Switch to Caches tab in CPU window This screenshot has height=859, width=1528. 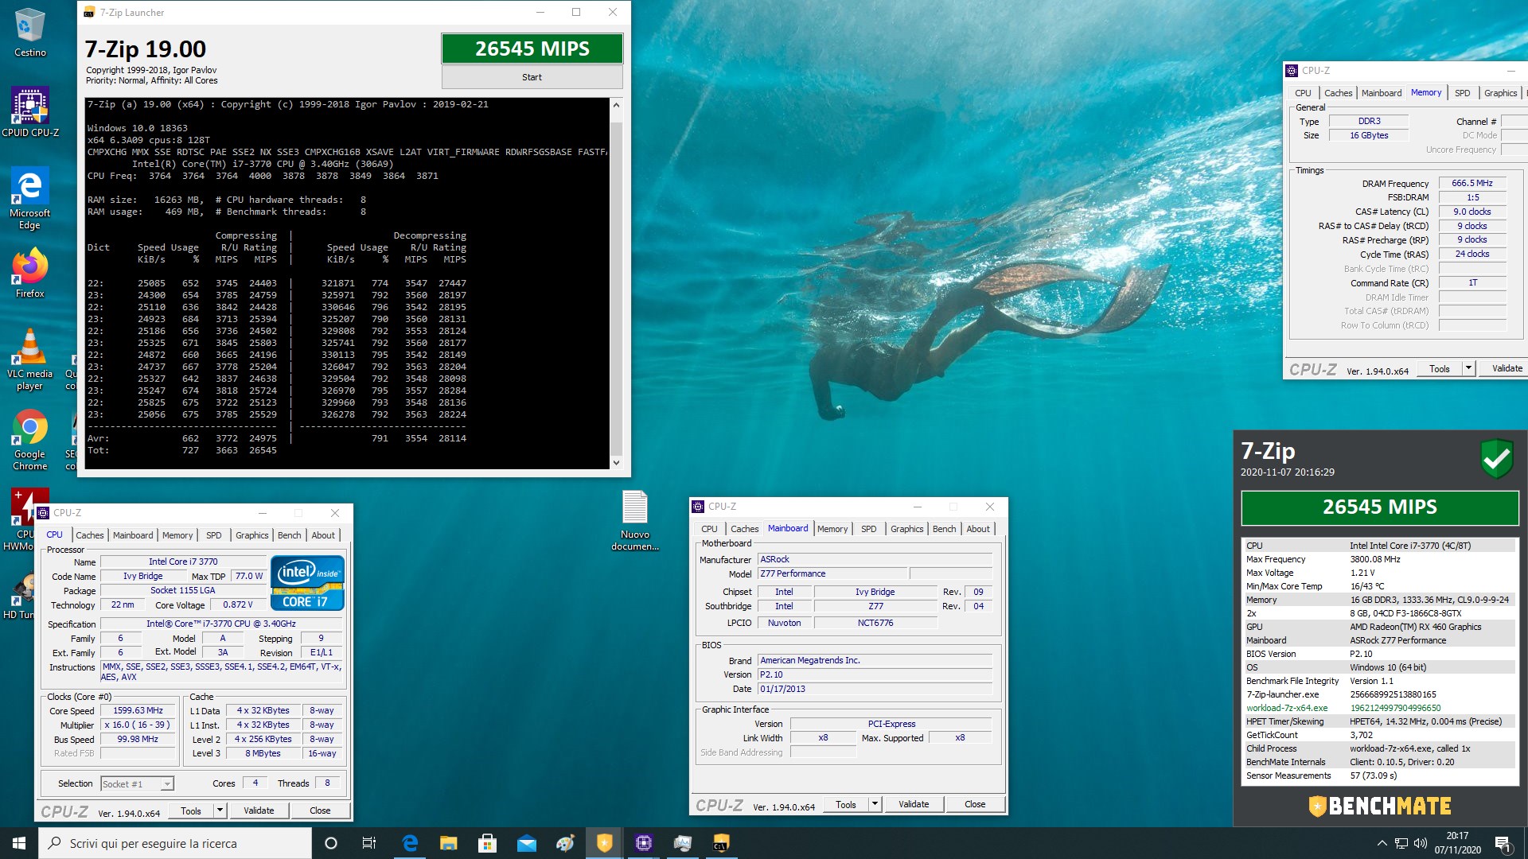[89, 535]
